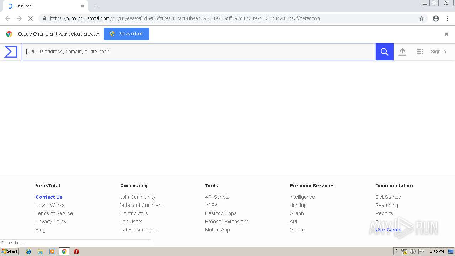The height and width of the screenshot is (256, 455).
Task: Open Contact Us link
Action: (49, 197)
